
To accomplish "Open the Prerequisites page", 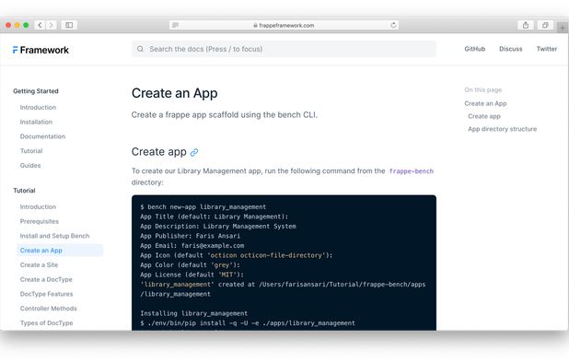I will pyautogui.click(x=40, y=221).
